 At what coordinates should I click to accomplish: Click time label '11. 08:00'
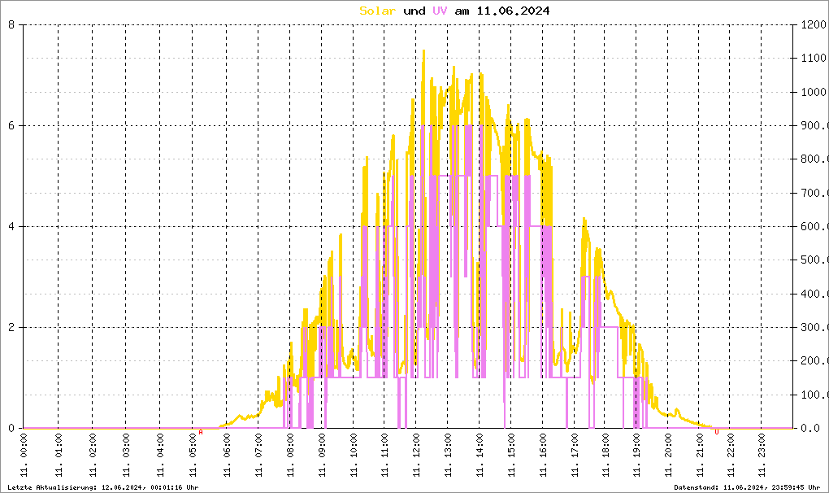click(290, 455)
